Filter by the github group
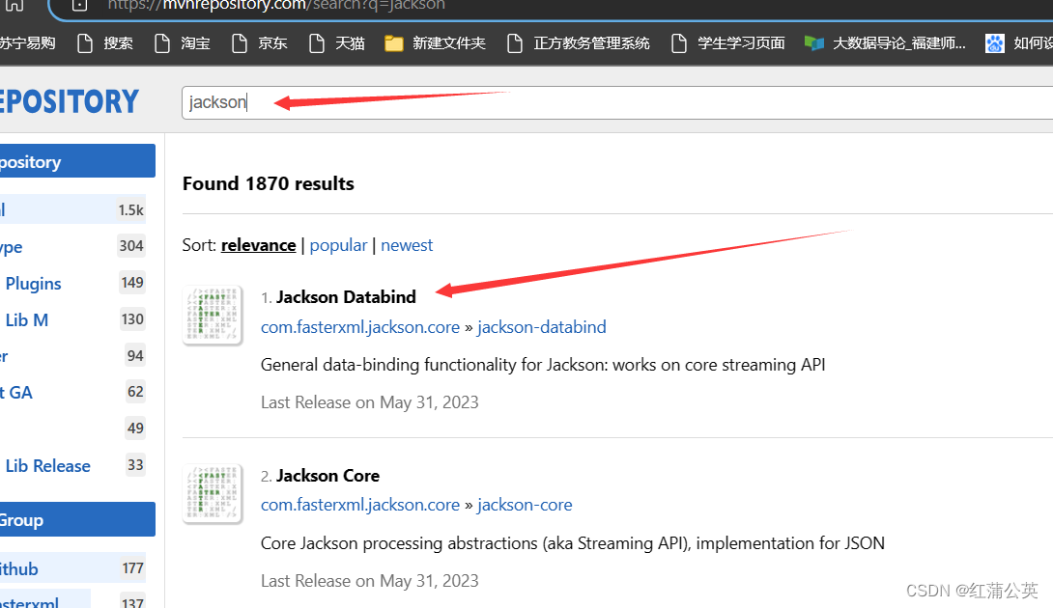The width and height of the screenshot is (1053, 608). (19, 569)
